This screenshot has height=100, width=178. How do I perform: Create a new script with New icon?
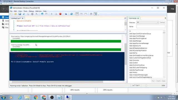[x=11, y=14]
